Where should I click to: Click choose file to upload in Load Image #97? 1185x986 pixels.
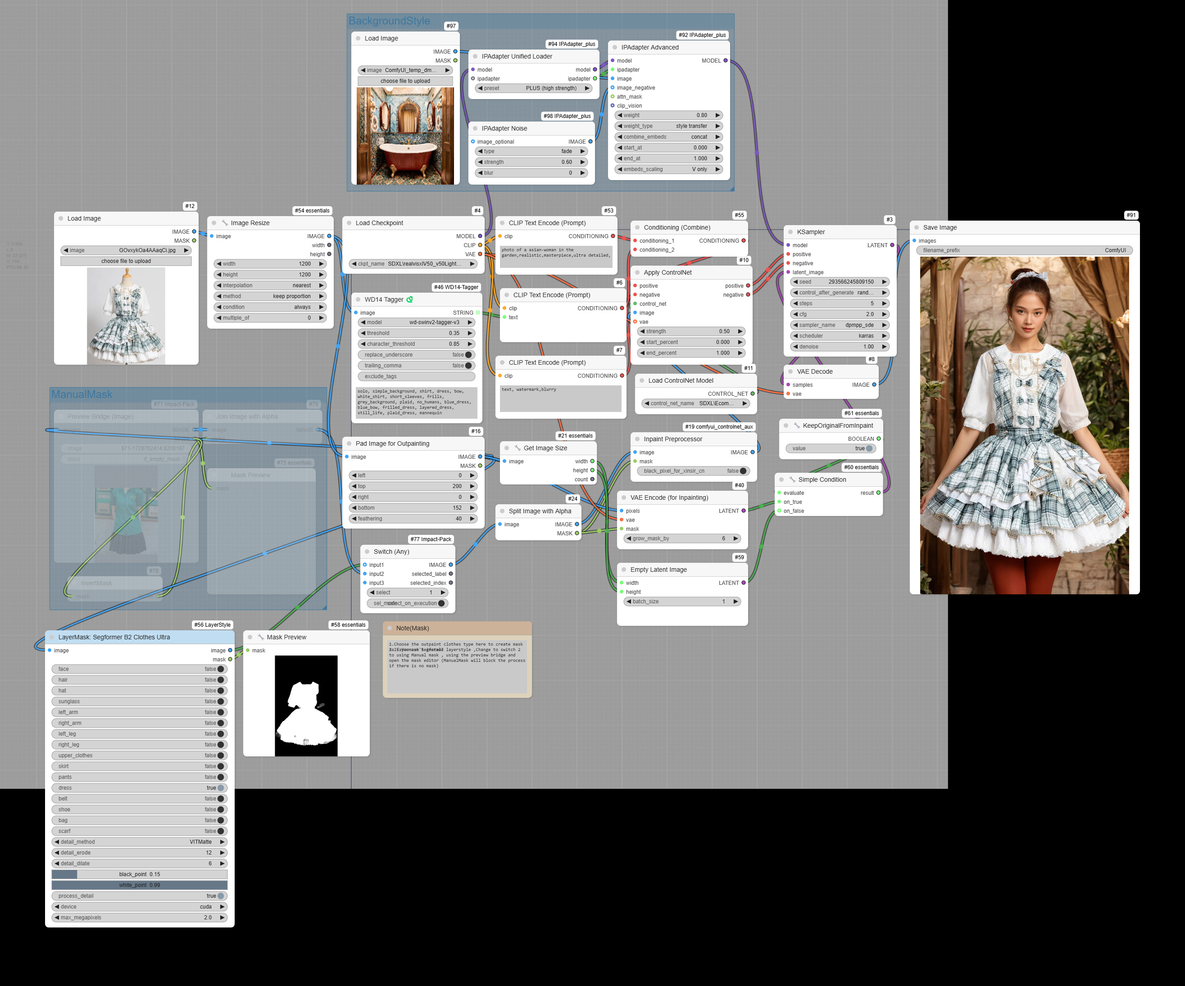[x=405, y=81]
